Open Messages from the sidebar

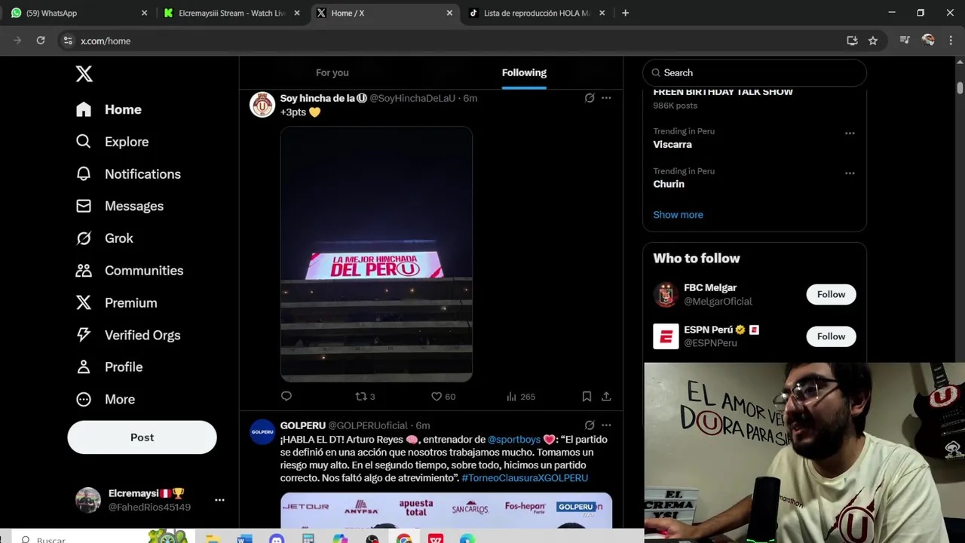(119, 206)
